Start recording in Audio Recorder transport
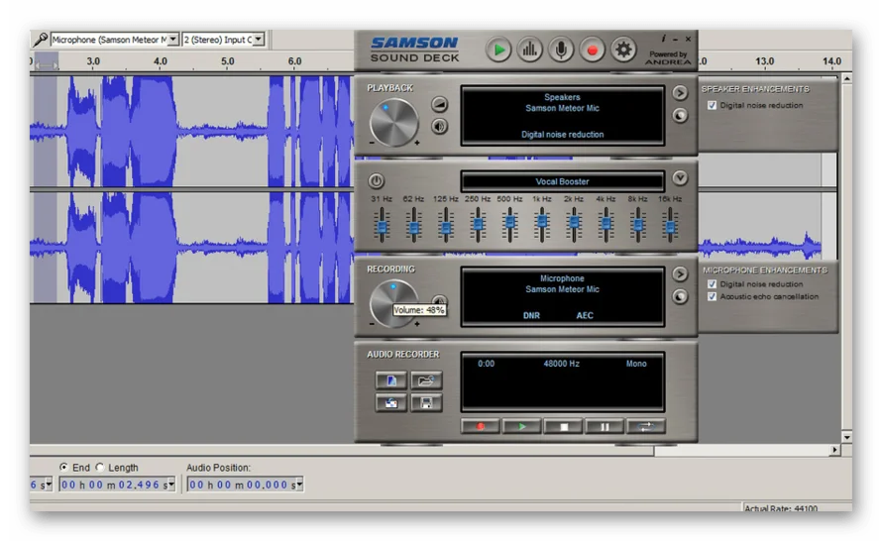The width and height of the screenshot is (882, 541). point(480,426)
